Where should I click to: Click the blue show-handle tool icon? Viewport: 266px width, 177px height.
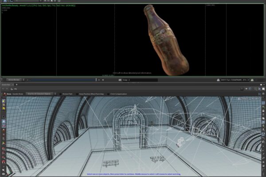tap(4, 121)
